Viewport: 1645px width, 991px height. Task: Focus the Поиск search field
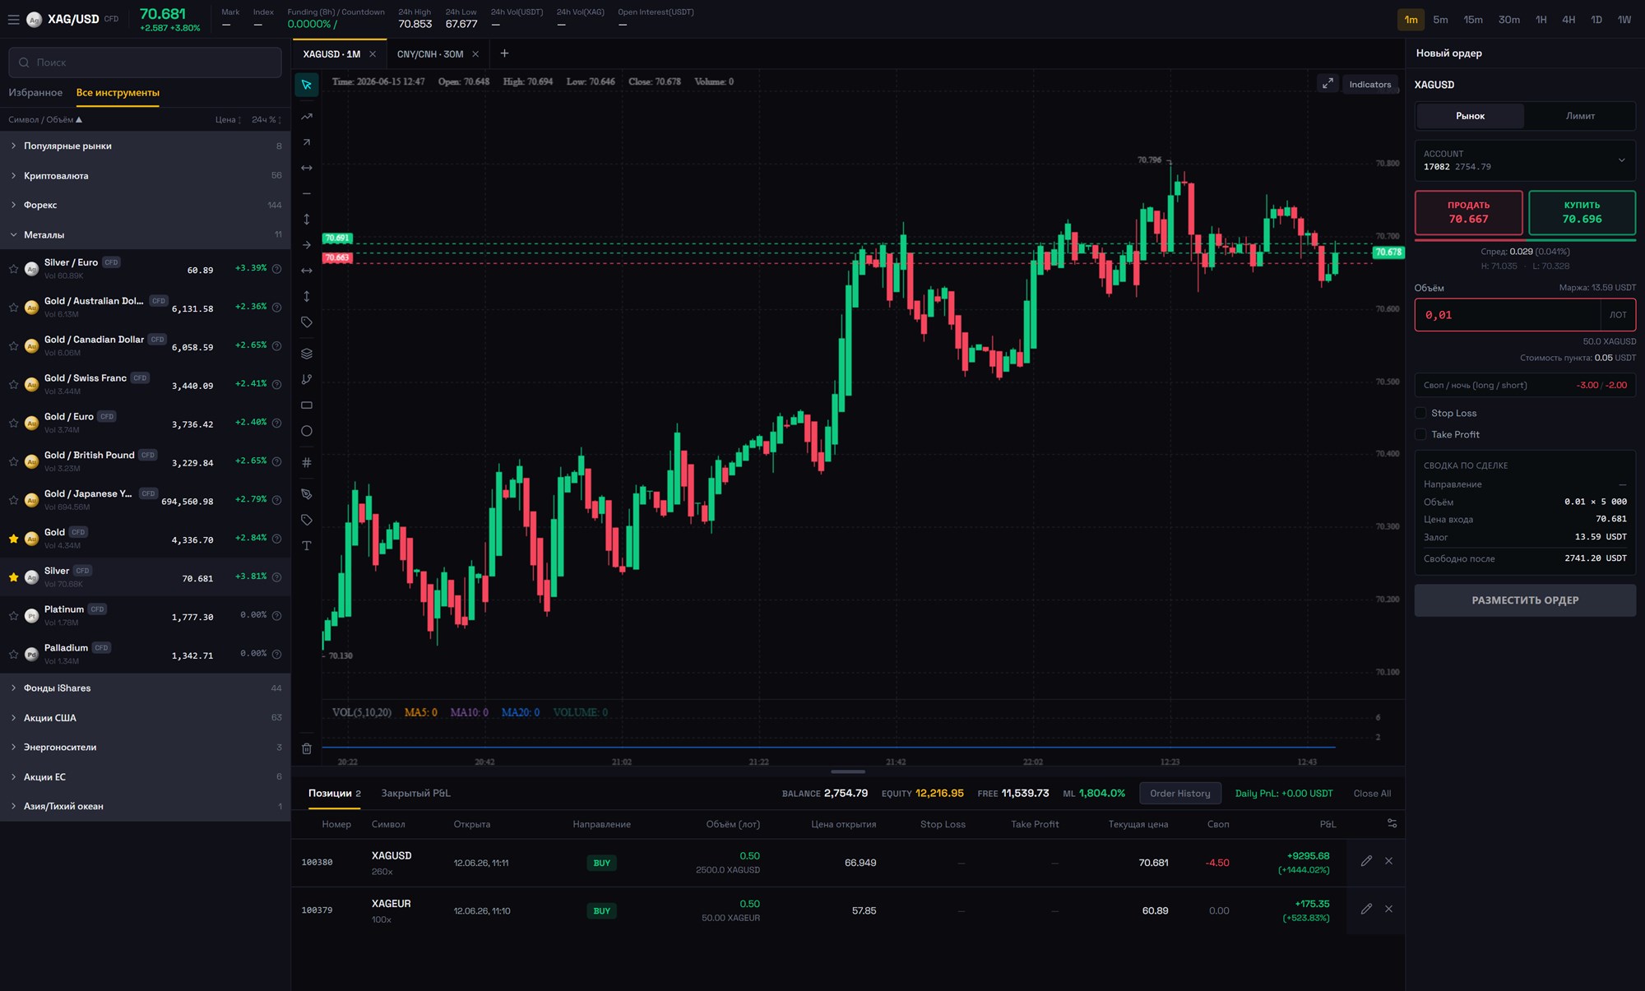coord(145,63)
